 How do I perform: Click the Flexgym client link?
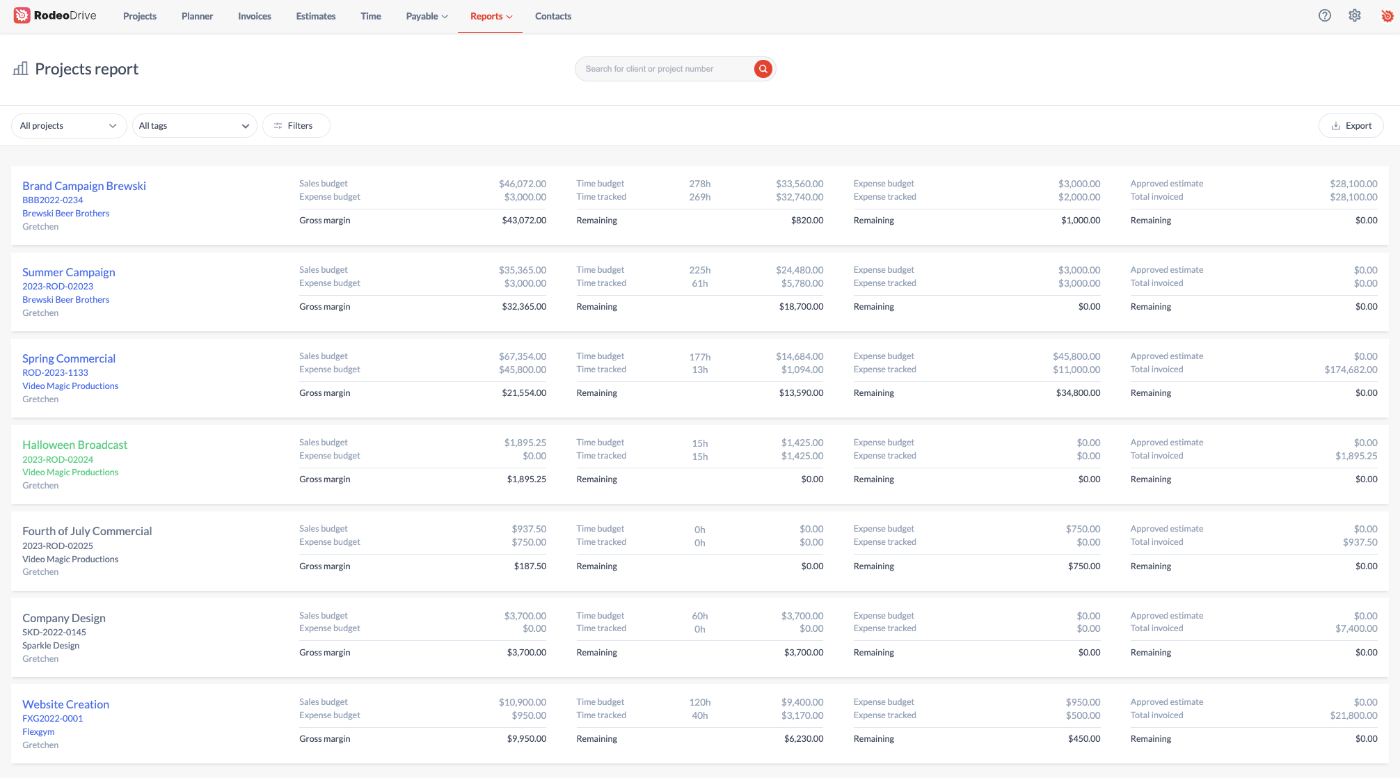pos(38,731)
